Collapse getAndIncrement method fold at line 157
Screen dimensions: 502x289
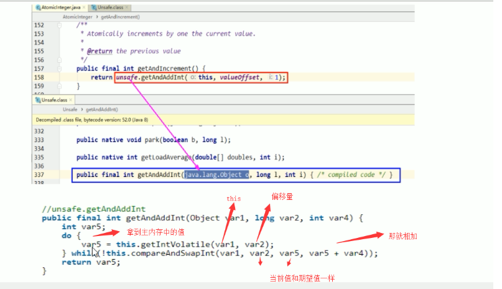60,69
